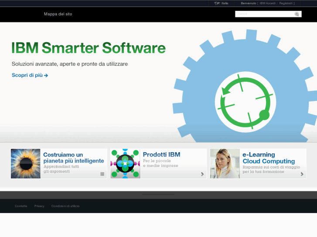Follow the Scopri di più link

30,75
